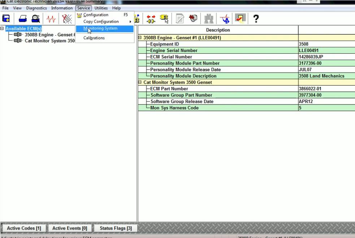
Task: Click the Description column header
Action: 218,30
